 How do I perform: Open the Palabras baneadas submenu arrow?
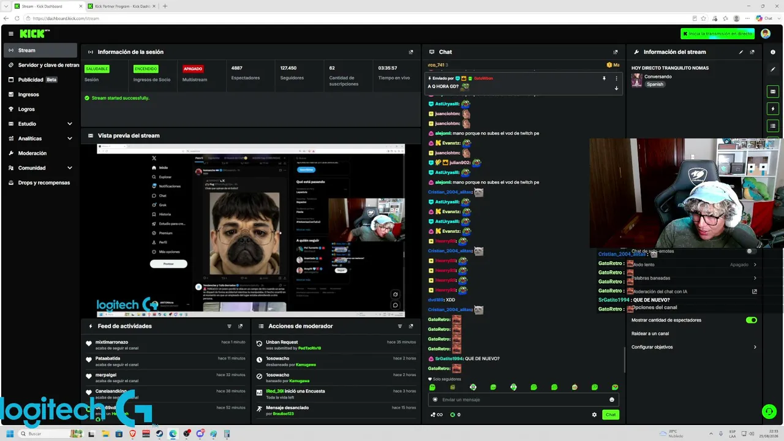[x=755, y=278]
